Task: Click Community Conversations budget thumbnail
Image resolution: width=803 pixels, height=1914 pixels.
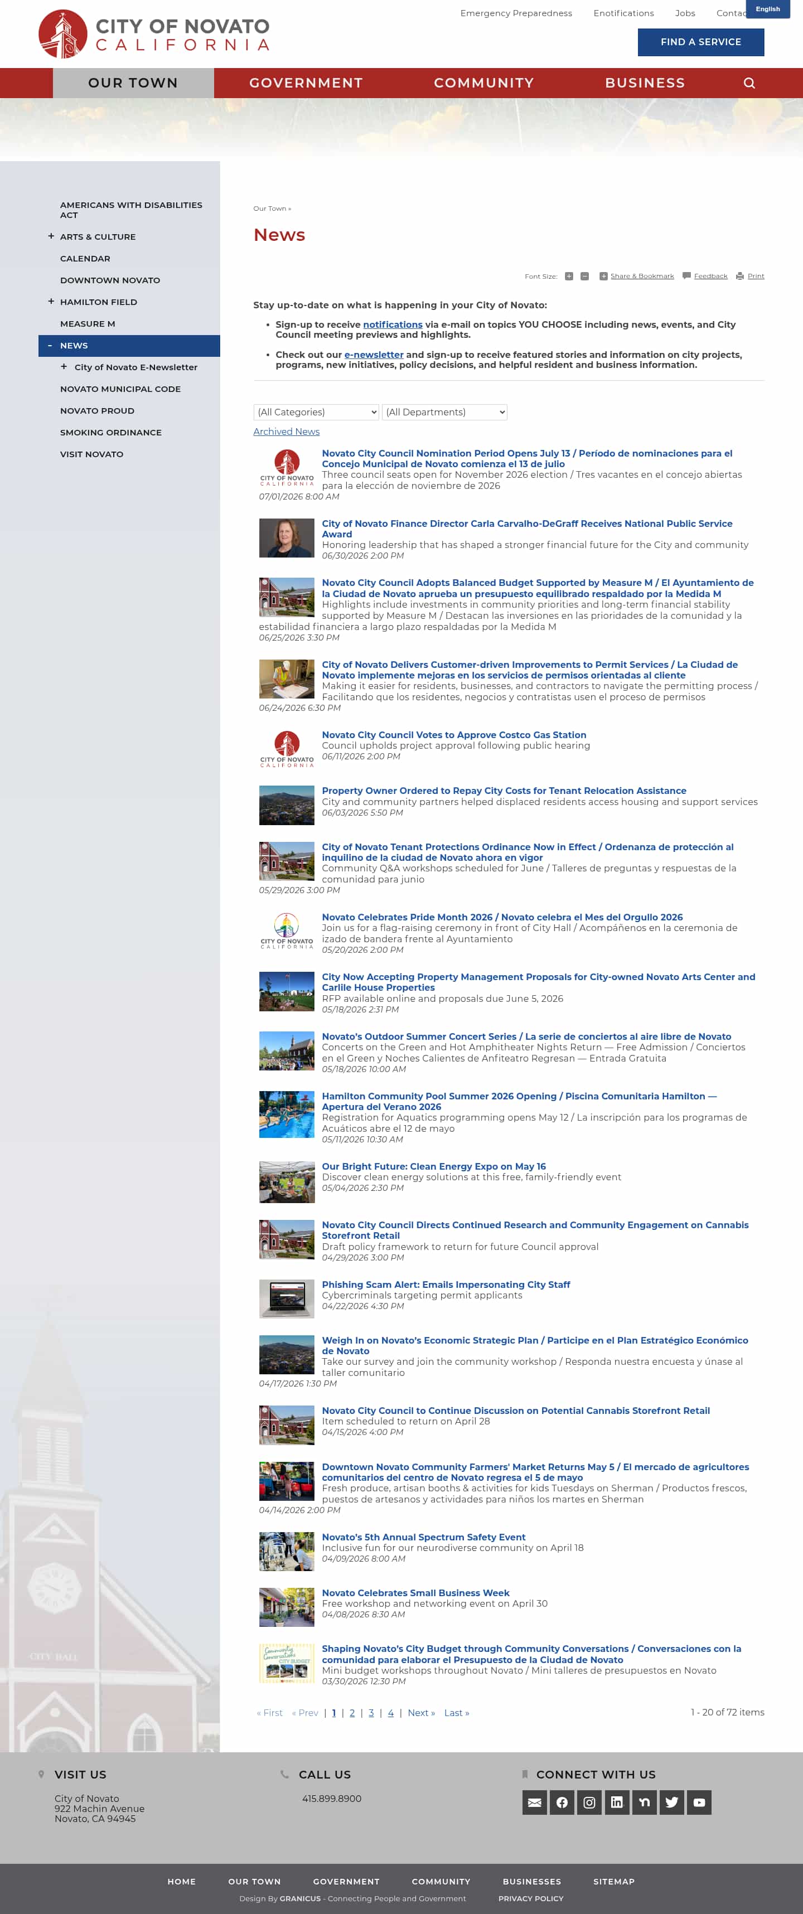Action: tap(287, 1663)
